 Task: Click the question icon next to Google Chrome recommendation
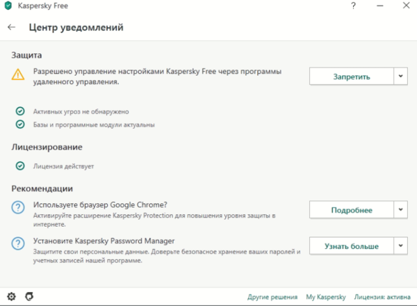click(x=18, y=209)
